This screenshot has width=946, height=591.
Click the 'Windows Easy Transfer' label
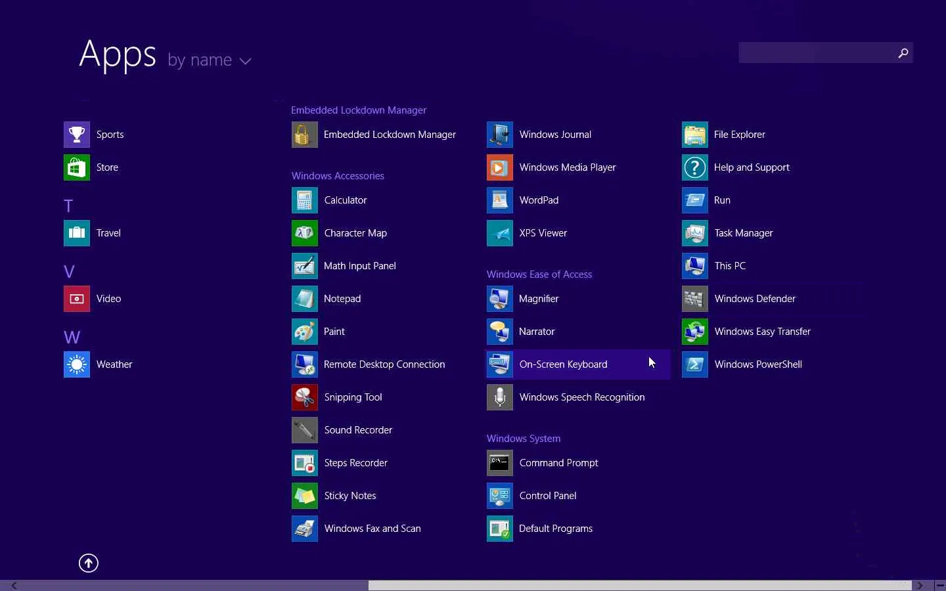(x=763, y=332)
